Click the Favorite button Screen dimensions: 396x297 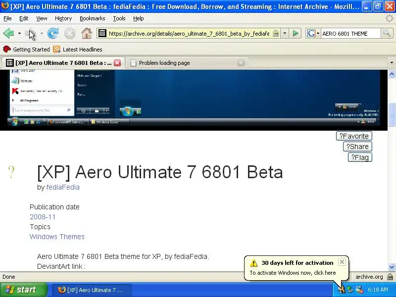click(x=354, y=136)
